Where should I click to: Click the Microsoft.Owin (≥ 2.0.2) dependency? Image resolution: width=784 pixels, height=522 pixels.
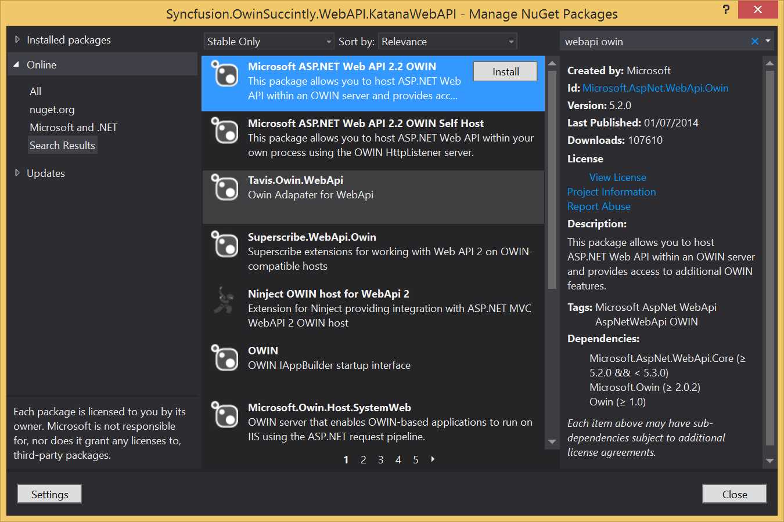click(x=645, y=387)
